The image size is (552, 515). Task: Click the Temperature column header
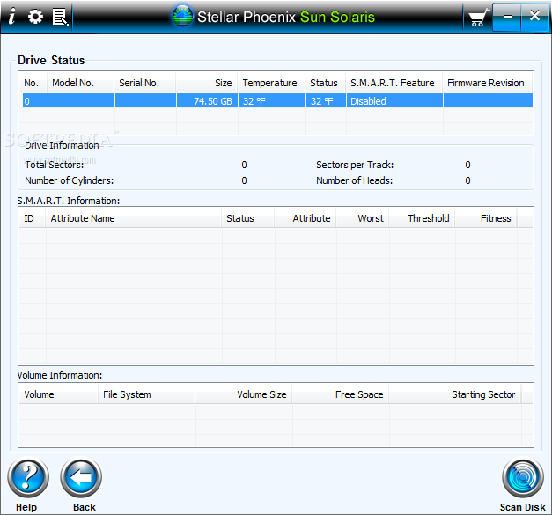[271, 83]
